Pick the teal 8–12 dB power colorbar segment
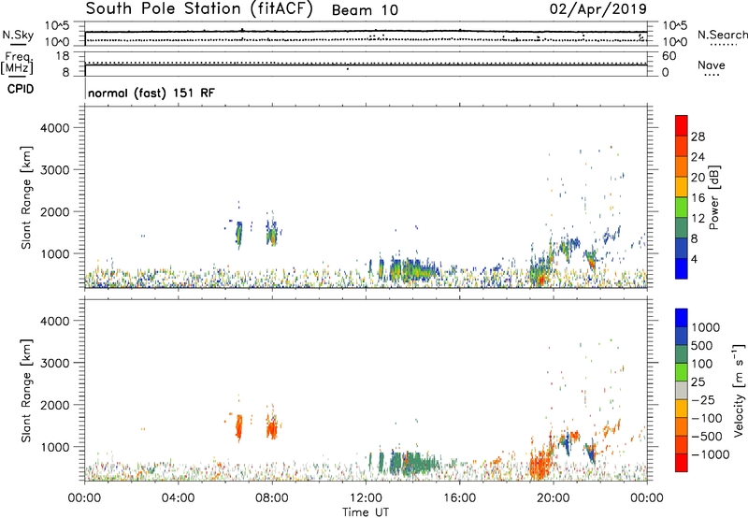The height and width of the screenshot is (518, 748). click(x=682, y=227)
